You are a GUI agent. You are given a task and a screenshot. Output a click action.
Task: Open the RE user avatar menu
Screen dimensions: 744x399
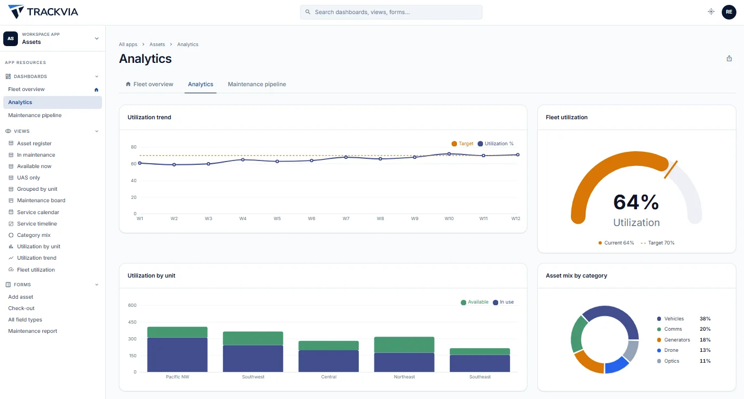(729, 12)
